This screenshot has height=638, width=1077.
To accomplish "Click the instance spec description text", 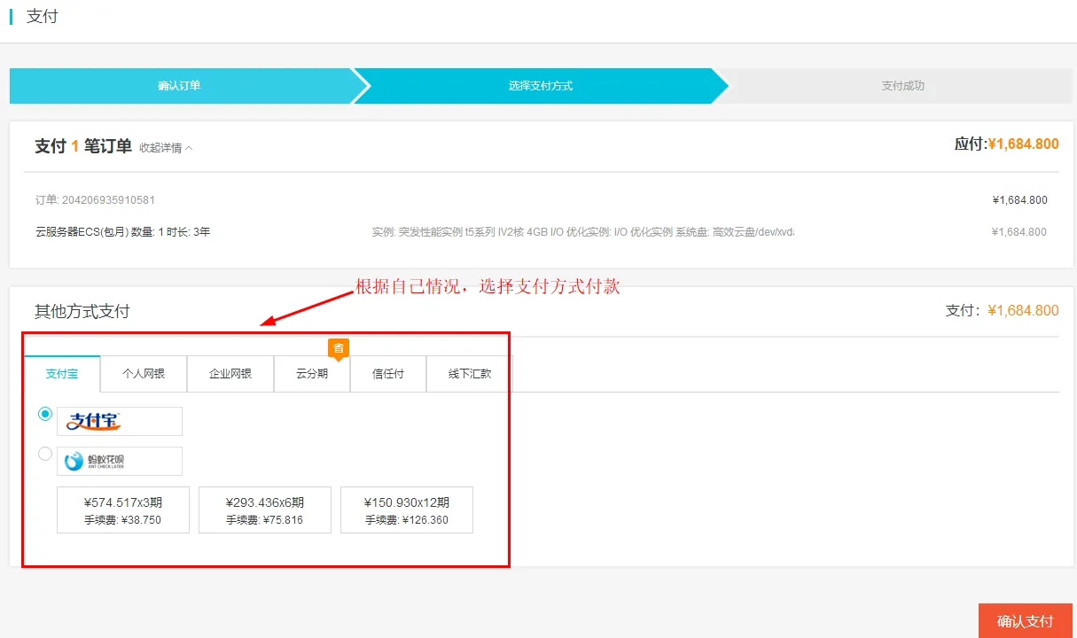I will [583, 232].
